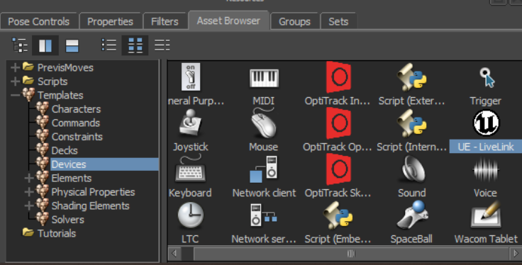Click the horizontal scrollbar right arrow
The width and height of the screenshot is (522, 265).
point(516,254)
